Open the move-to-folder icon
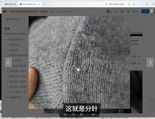The height and width of the screenshot is (119, 155). pyautogui.click(x=56, y=11)
